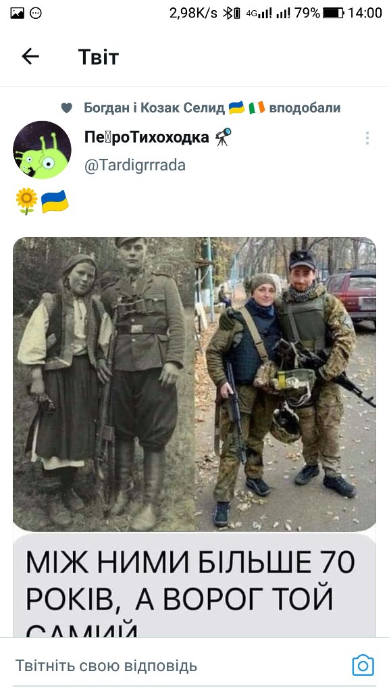Open the @Tardigrrrada handle

click(134, 166)
